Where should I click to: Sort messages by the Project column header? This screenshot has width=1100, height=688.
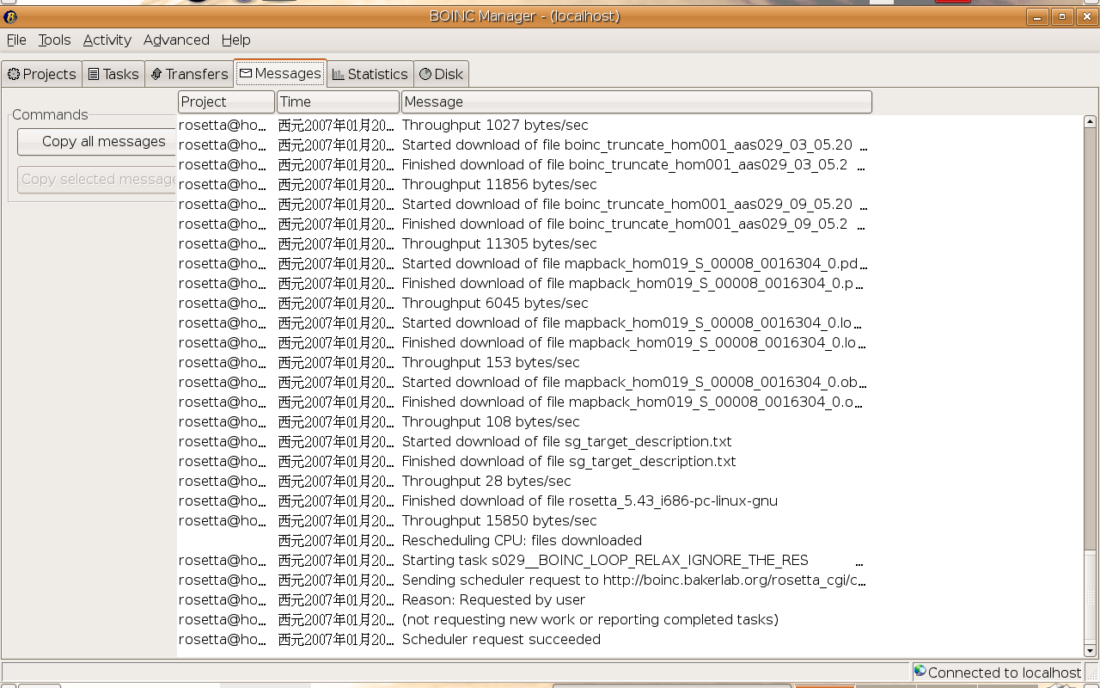click(226, 101)
